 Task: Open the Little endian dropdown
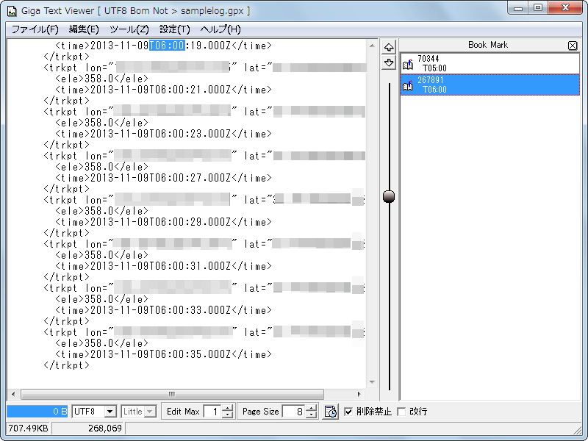pyautogui.click(x=150, y=412)
